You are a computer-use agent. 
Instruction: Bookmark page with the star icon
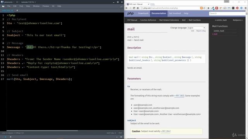click(x=204, y=8)
